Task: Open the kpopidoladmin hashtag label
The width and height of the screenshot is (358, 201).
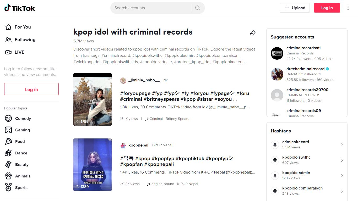Action: pos(296,173)
